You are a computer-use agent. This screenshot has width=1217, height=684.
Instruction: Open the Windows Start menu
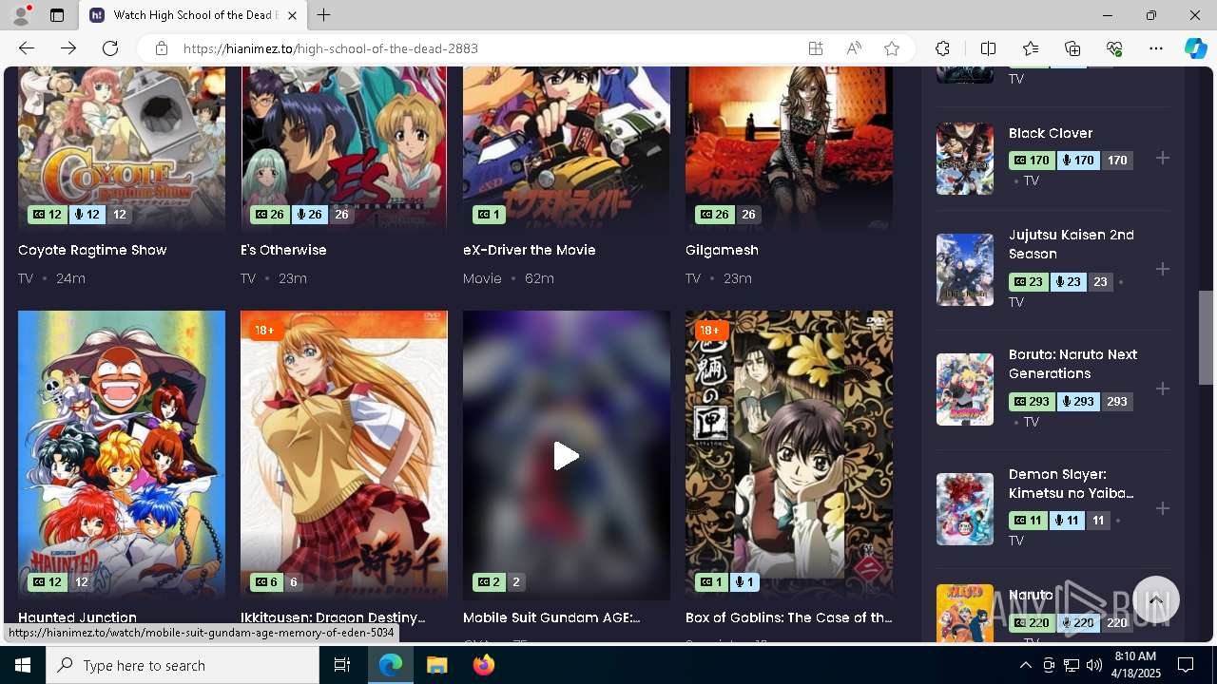tap(23, 665)
